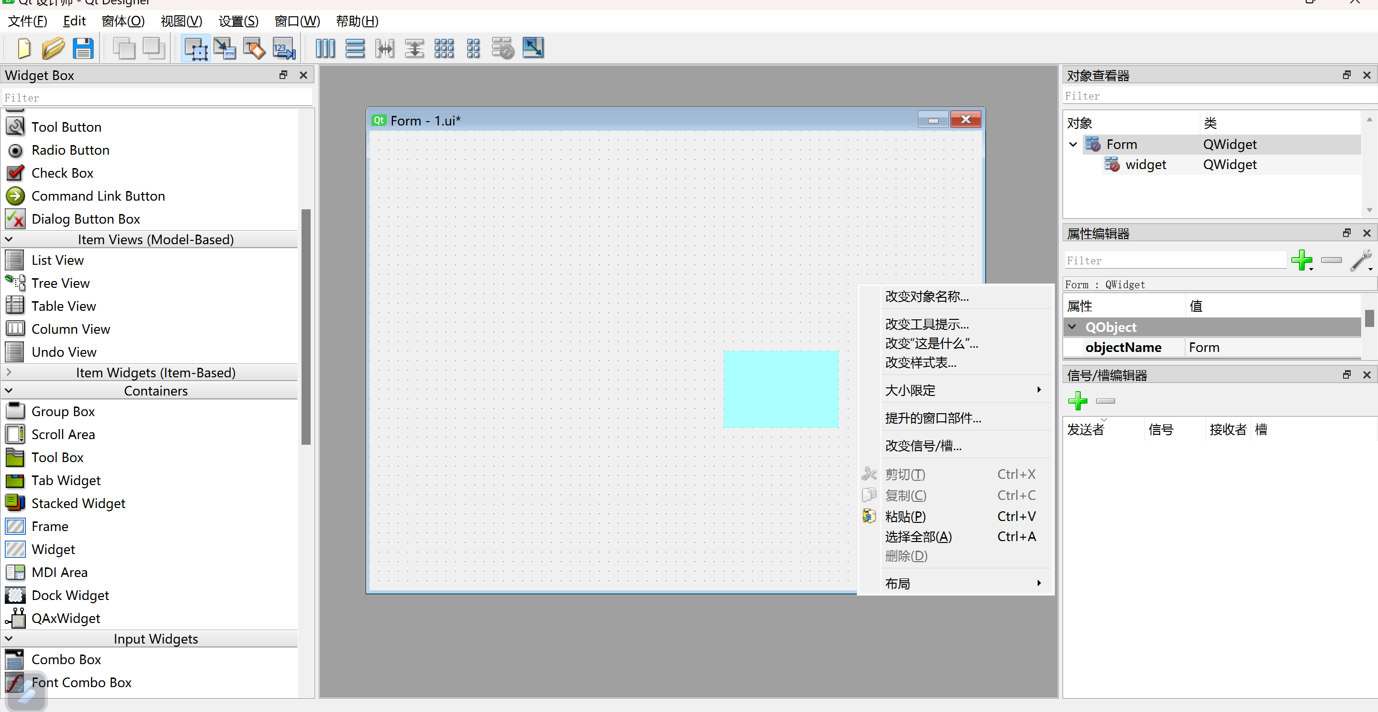Apply the Lay Out Horizontally icon
Image resolution: width=1378 pixels, height=712 pixels.
(325, 49)
